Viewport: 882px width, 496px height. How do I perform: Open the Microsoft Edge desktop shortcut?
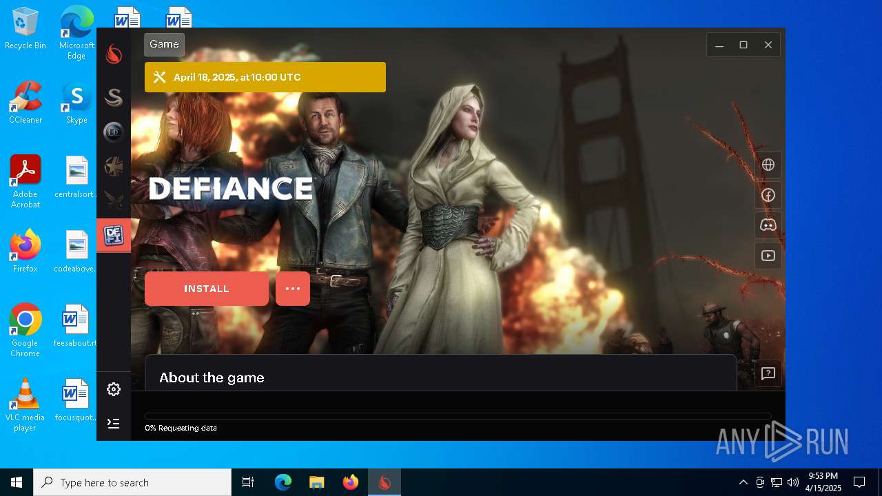coord(76,32)
